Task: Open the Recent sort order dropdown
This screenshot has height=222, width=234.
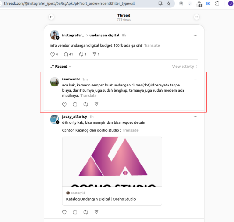Action: (61, 66)
